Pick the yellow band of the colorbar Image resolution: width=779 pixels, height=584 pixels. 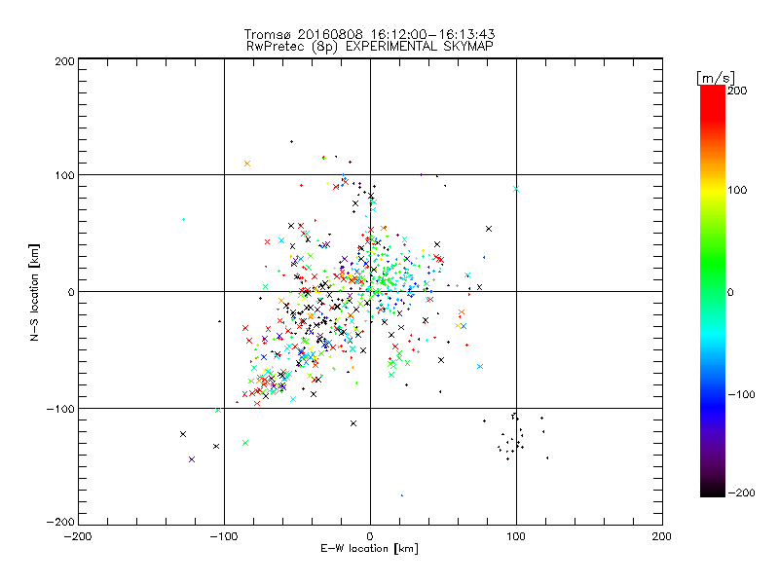pos(713,192)
